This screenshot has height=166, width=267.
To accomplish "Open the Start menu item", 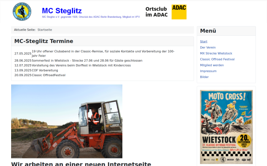I will coord(203,42).
